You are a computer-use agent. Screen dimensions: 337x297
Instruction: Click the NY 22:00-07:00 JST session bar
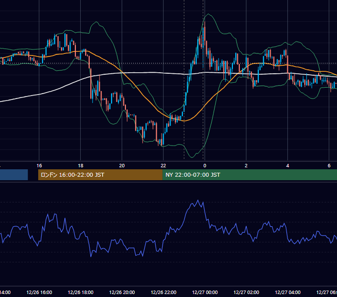pos(249,175)
